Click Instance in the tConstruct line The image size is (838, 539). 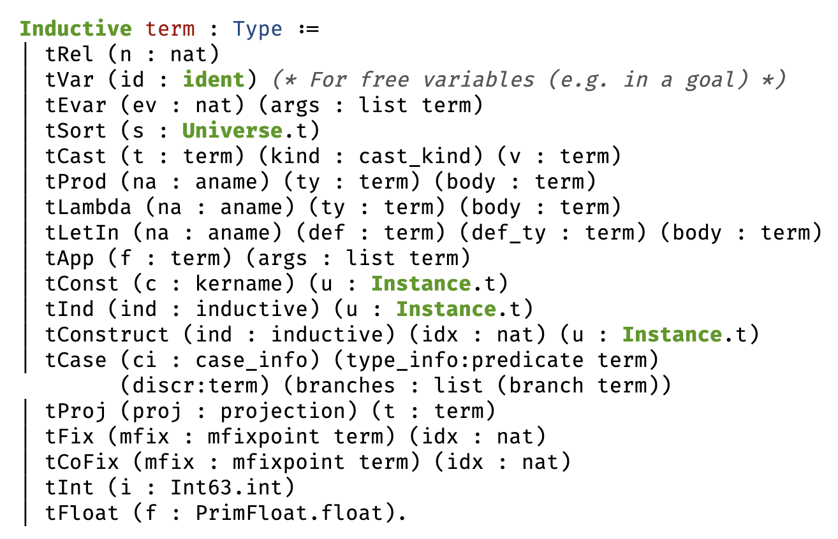tap(673, 335)
